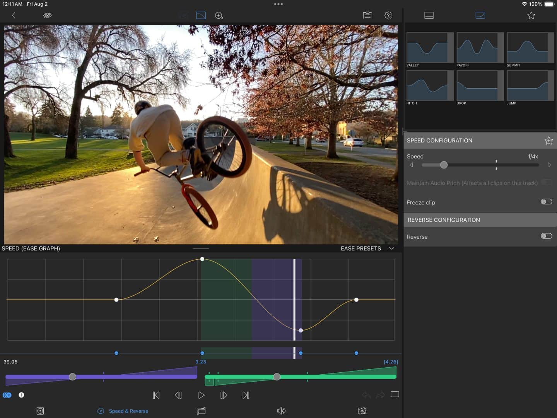Open the Audio settings panel via speaker icon
Screen dimensions: 557x418
281,411
